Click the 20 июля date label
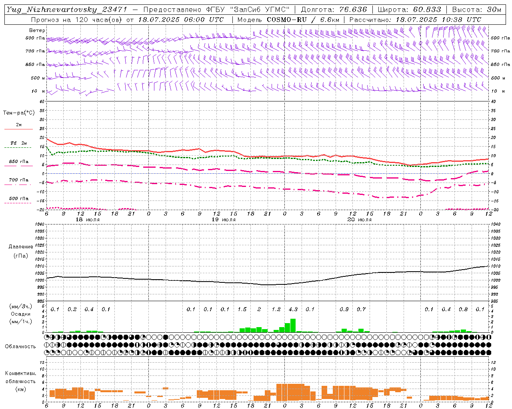The image size is (512, 409). tap(360, 220)
